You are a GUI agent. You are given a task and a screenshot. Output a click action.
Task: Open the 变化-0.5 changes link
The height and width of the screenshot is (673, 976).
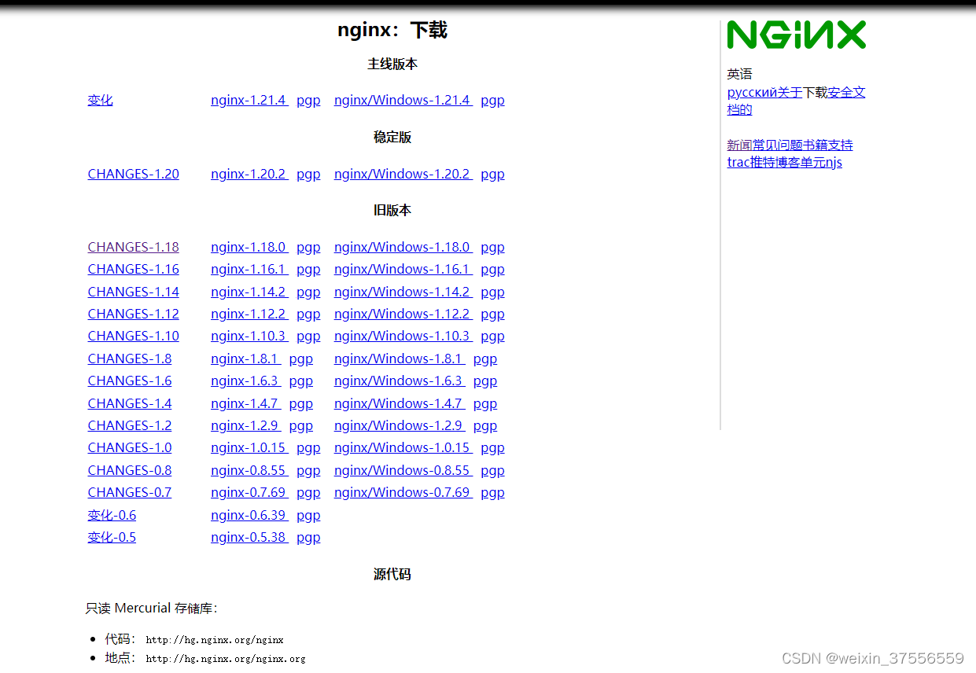[112, 537]
